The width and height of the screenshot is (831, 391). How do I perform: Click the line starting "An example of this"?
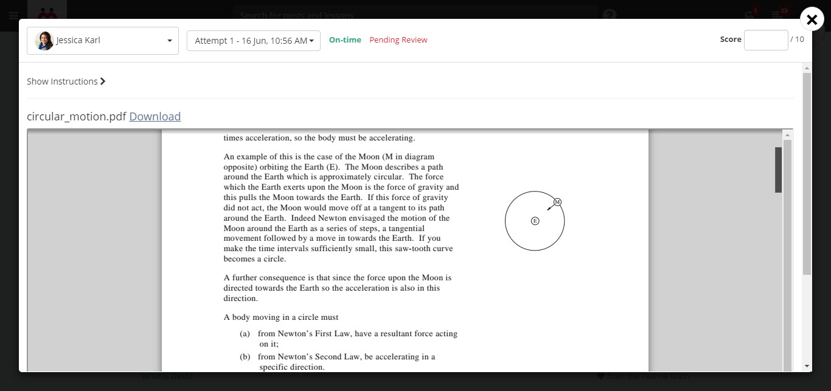point(329,157)
